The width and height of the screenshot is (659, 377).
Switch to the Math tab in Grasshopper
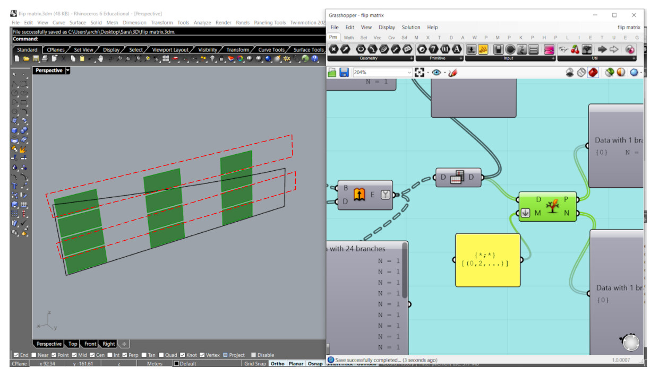tap(349, 37)
